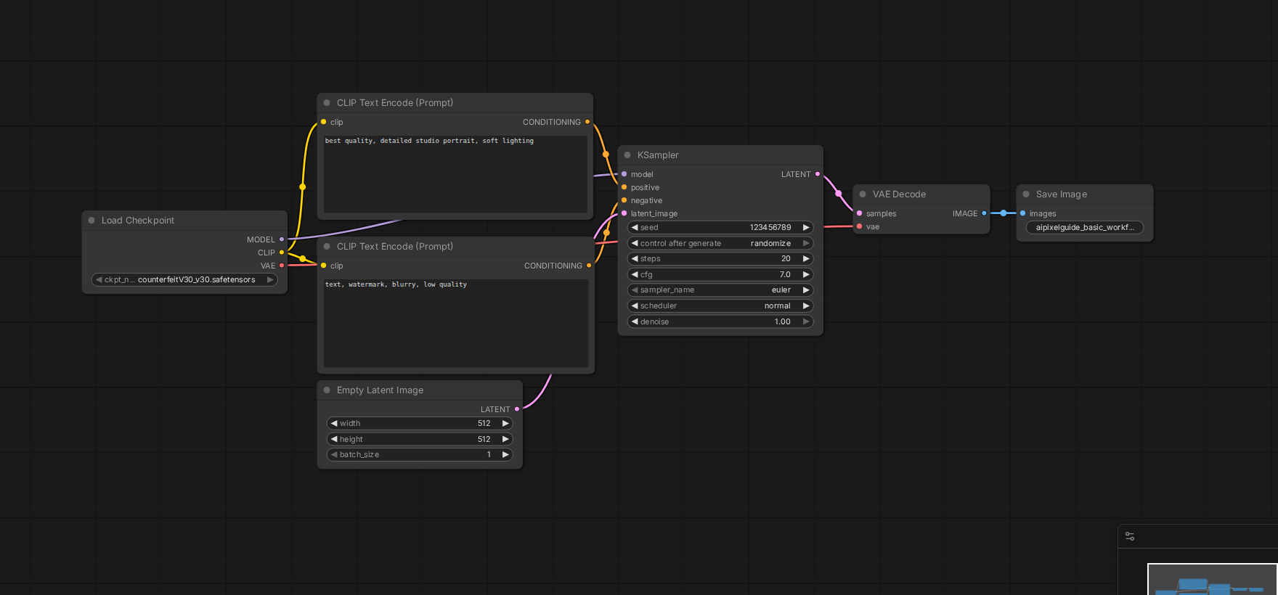Viewport: 1278px width, 595px height.
Task: Open the sampler_name euler dropdown
Action: coord(720,290)
